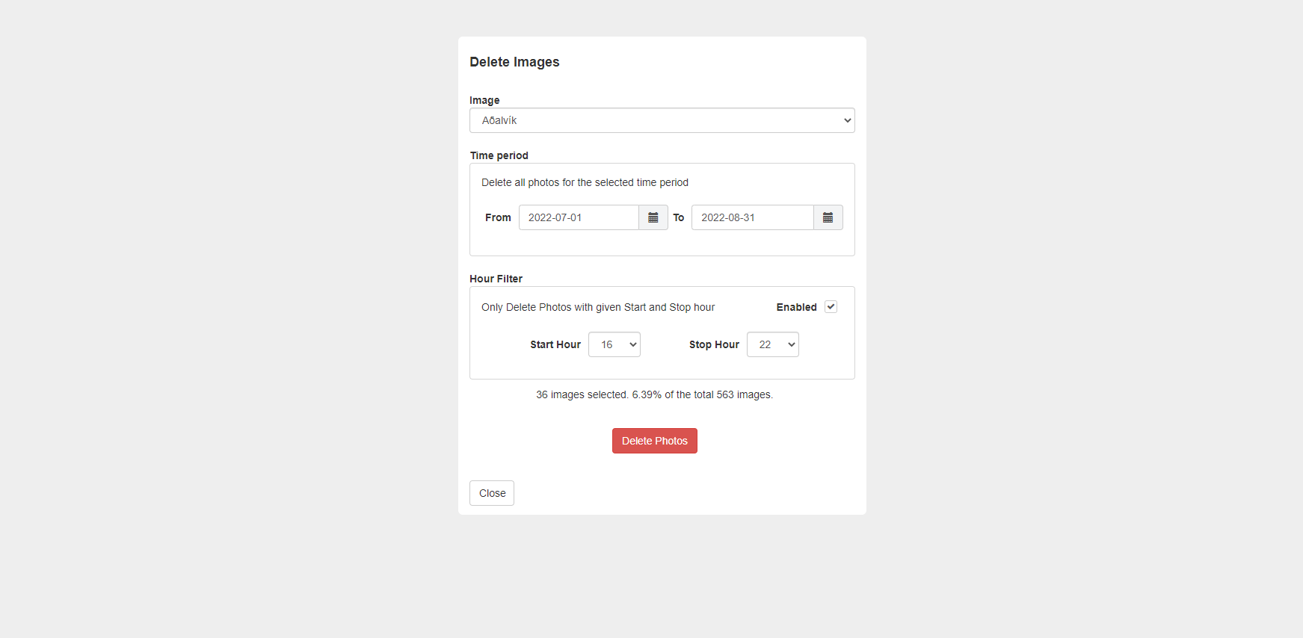Click the Time period section label
The image size is (1303, 638).
tap(499, 155)
